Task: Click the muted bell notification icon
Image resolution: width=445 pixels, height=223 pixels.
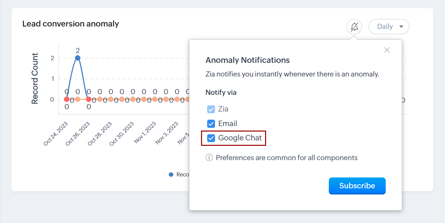Action: click(354, 27)
